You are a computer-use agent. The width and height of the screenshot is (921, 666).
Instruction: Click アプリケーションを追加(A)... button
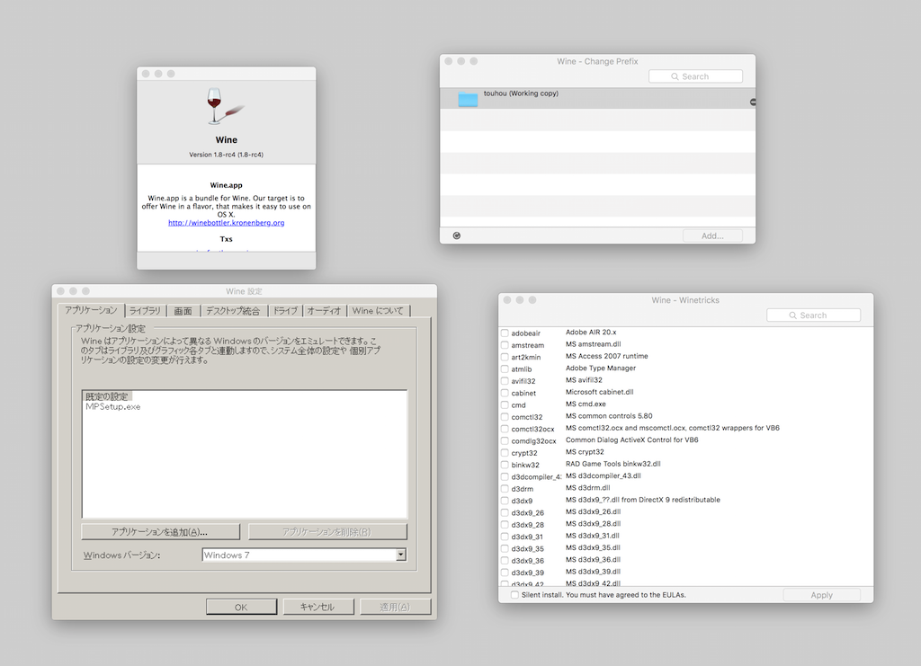click(x=160, y=531)
